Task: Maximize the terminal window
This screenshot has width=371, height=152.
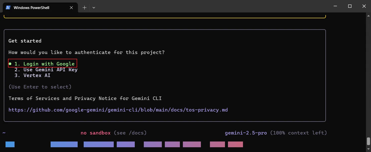Action: [x=350, y=6]
